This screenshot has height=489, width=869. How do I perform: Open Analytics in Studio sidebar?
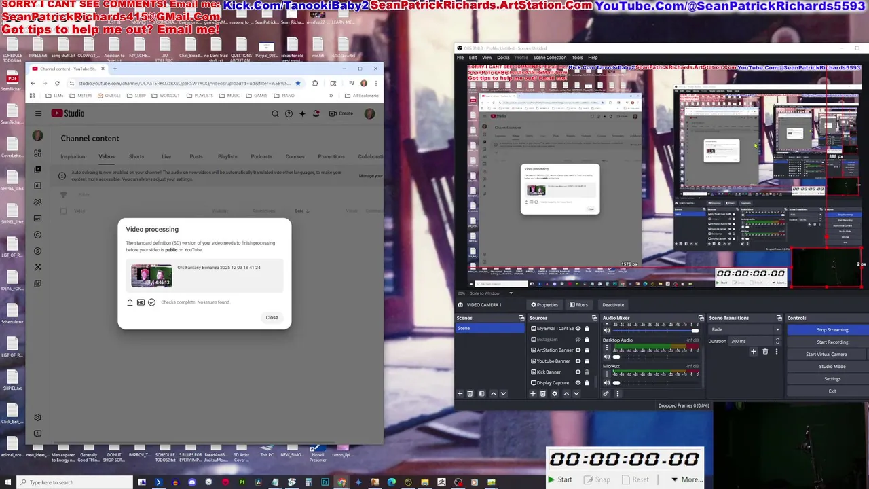(x=37, y=185)
